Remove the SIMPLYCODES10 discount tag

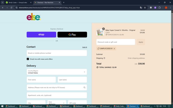pyautogui.click(x=114, y=49)
